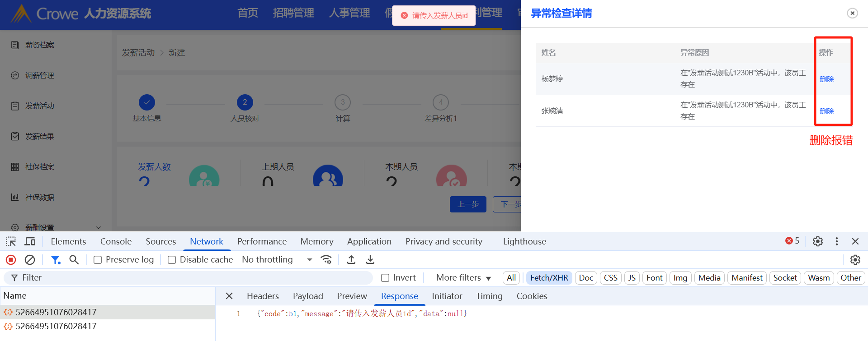This screenshot has height=341, width=868.
Task: Close the request details pane
Action: click(229, 296)
